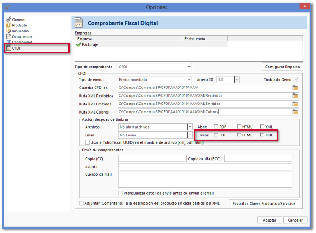Open Impuestos section in sidebar
The height and width of the screenshot is (233, 316).
(20, 31)
